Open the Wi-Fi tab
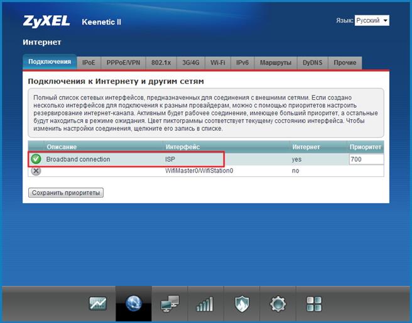Screen dimensions: 412x323 [218, 63]
